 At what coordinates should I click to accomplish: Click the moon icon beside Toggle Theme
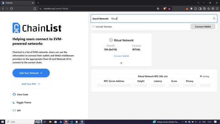(x=14, y=103)
